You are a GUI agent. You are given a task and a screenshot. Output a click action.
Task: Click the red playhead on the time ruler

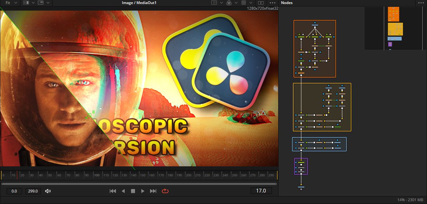coord(17,175)
